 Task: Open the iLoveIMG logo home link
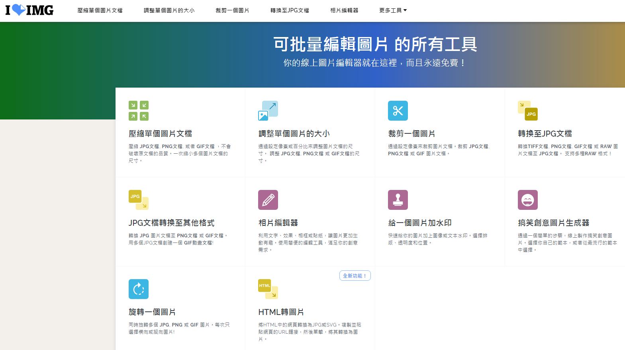tap(29, 10)
